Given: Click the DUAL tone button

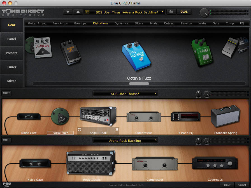Looking at the screenshot, I should pyautogui.click(x=184, y=12).
